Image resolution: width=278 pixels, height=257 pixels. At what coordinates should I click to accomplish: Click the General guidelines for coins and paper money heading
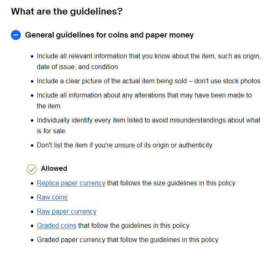(x=109, y=35)
